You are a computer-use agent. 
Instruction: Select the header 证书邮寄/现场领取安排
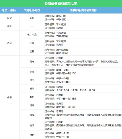point(83,10)
